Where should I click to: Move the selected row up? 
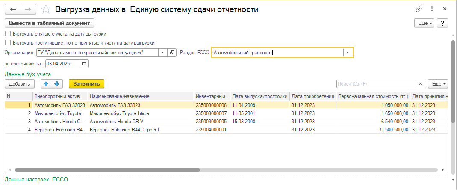(47, 84)
